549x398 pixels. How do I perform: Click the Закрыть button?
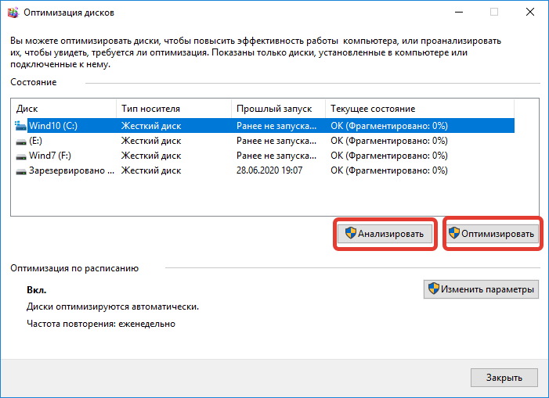504,378
